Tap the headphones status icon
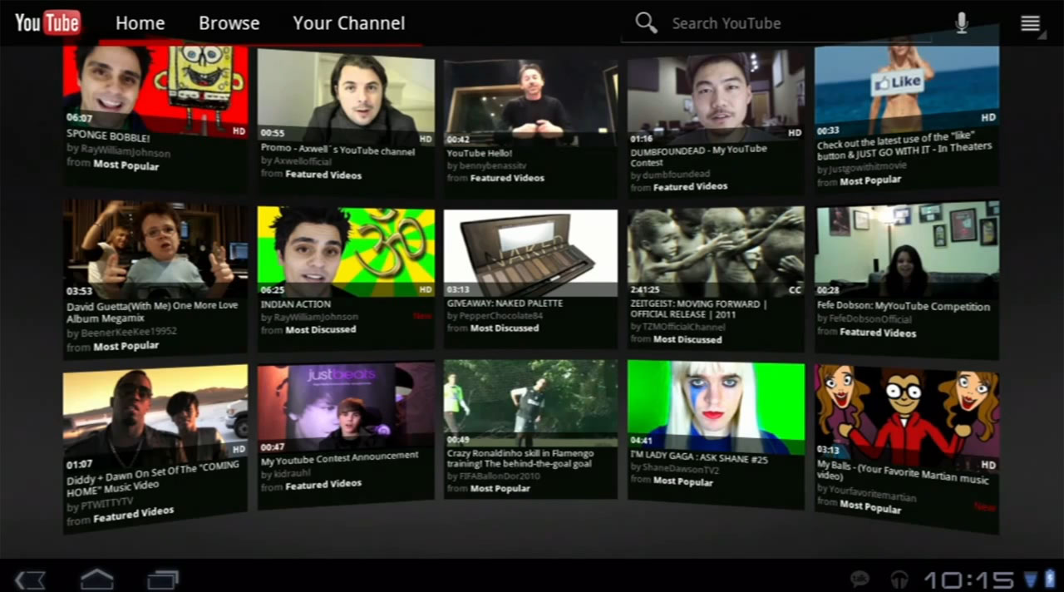 899,579
